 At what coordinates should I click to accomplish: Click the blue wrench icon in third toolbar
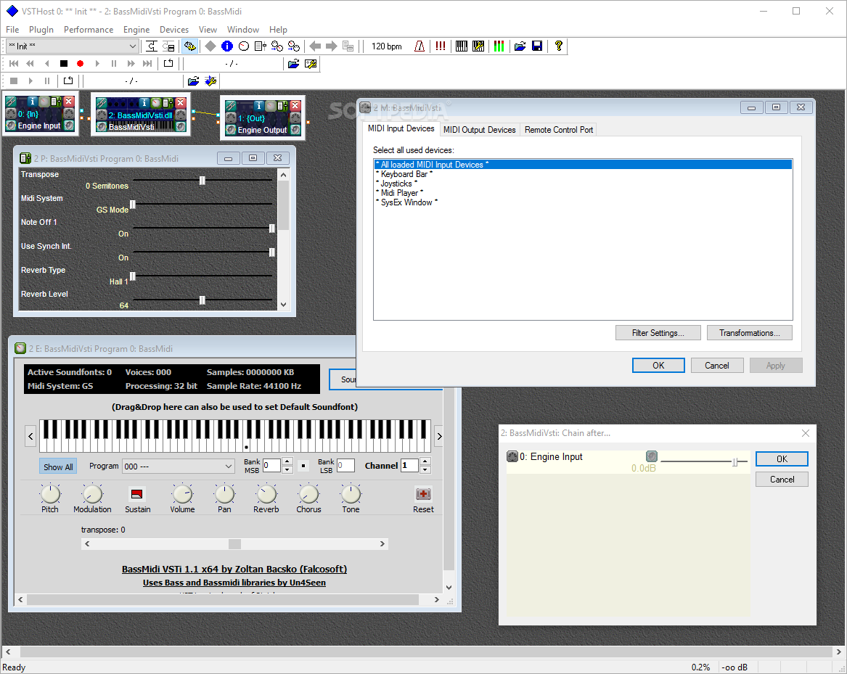point(210,81)
